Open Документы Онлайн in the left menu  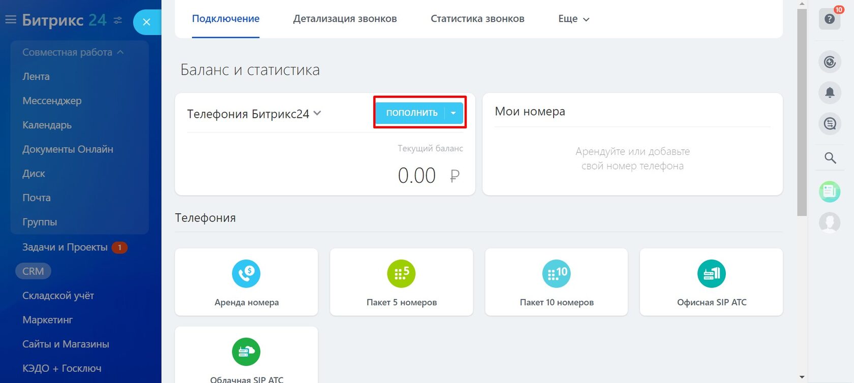68,149
